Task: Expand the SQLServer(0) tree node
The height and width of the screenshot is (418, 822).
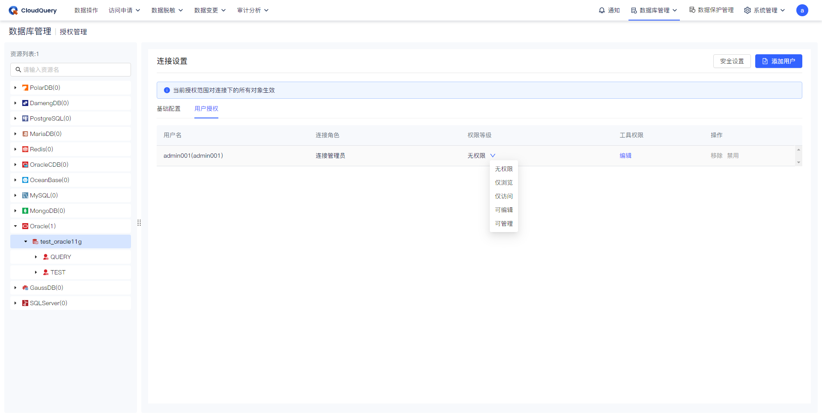Action: coord(15,303)
